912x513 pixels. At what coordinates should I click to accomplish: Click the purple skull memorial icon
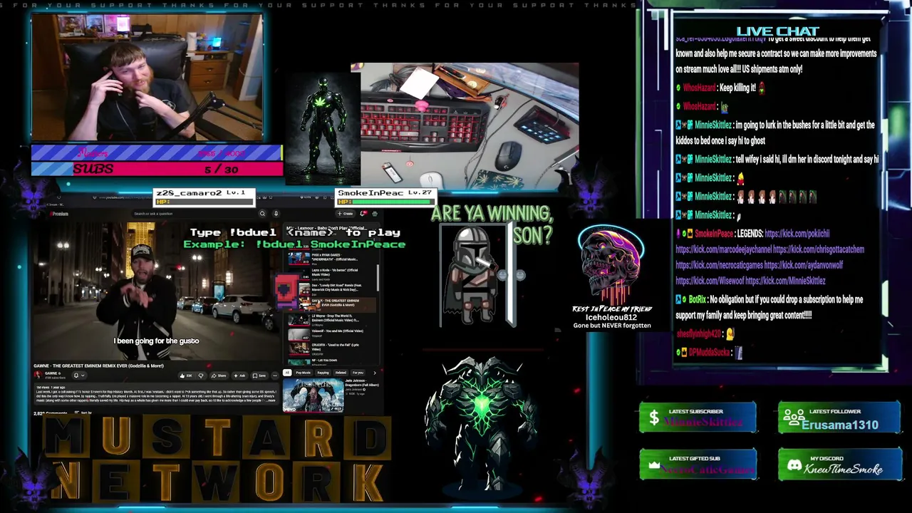point(611,264)
